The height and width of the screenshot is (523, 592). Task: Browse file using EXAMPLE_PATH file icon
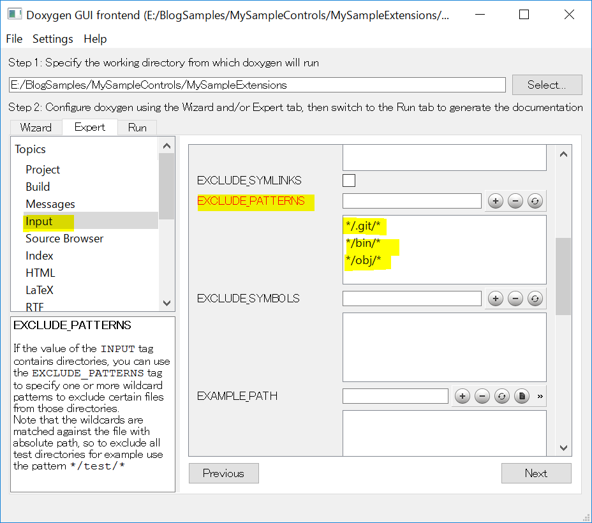tap(521, 396)
